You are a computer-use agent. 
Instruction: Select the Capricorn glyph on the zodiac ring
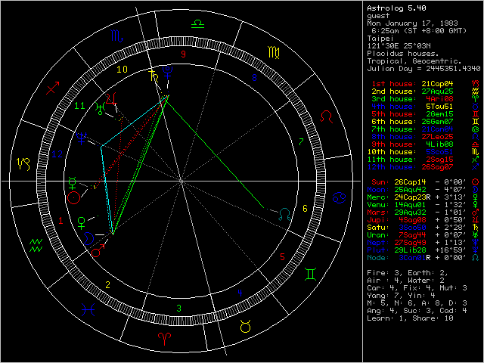(24, 163)
